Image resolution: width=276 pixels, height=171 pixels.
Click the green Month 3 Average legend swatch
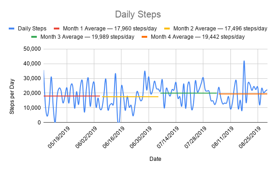point(34,37)
